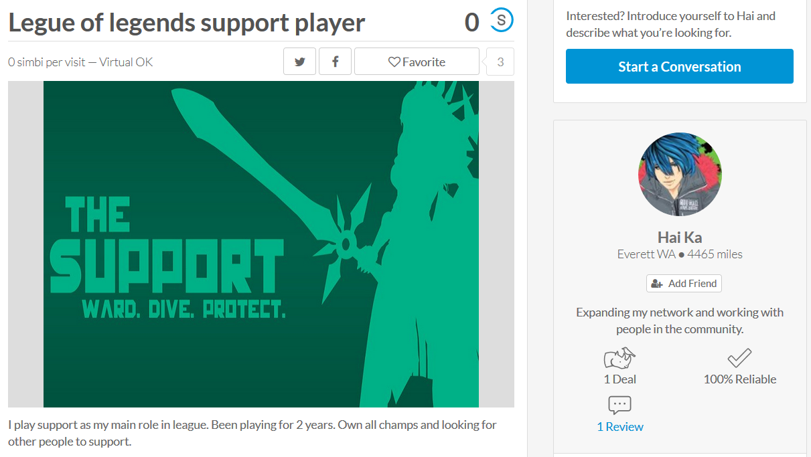The width and height of the screenshot is (811, 457).
Task: Click the '0 simbi per visit — Virtual OK' text
Action: 80,62
